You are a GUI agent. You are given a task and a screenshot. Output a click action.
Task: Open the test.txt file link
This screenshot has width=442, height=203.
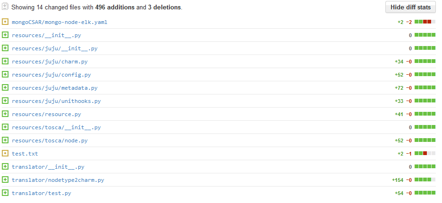tap(25, 154)
